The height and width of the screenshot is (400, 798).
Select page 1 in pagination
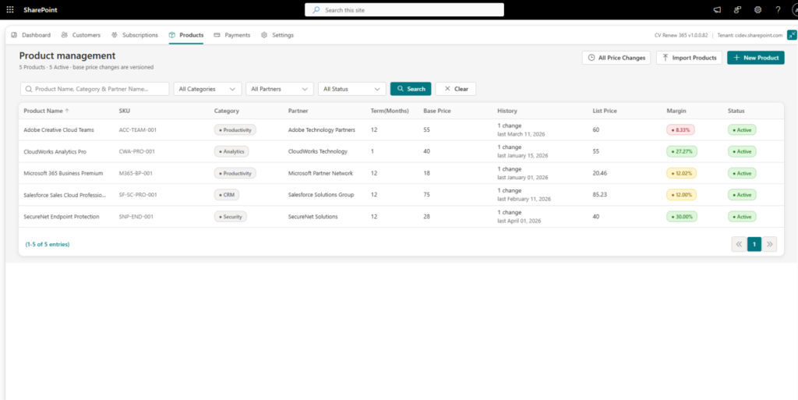tap(754, 244)
